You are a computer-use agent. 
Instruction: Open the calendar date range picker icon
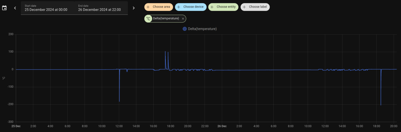(4, 8)
